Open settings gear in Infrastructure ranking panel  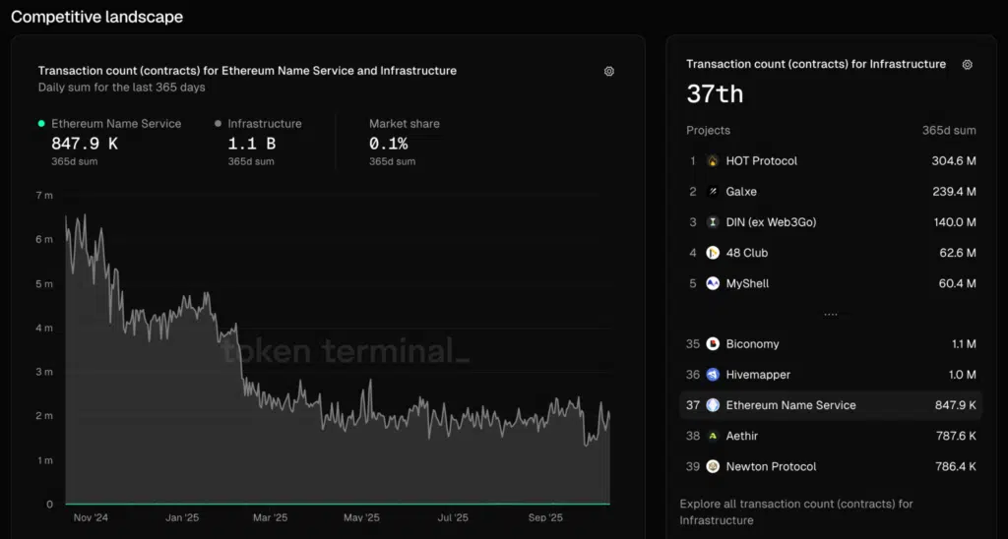pos(967,64)
